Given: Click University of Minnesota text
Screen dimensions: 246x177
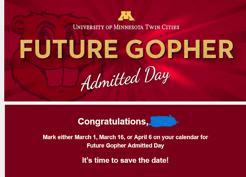Looking at the screenshot, I should point(108,27).
